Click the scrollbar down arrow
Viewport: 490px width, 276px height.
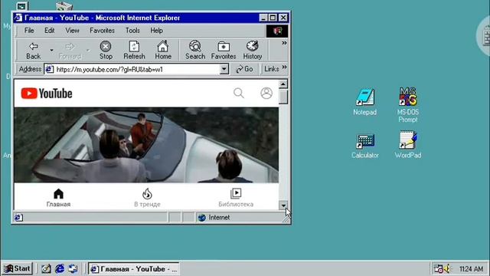283,205
